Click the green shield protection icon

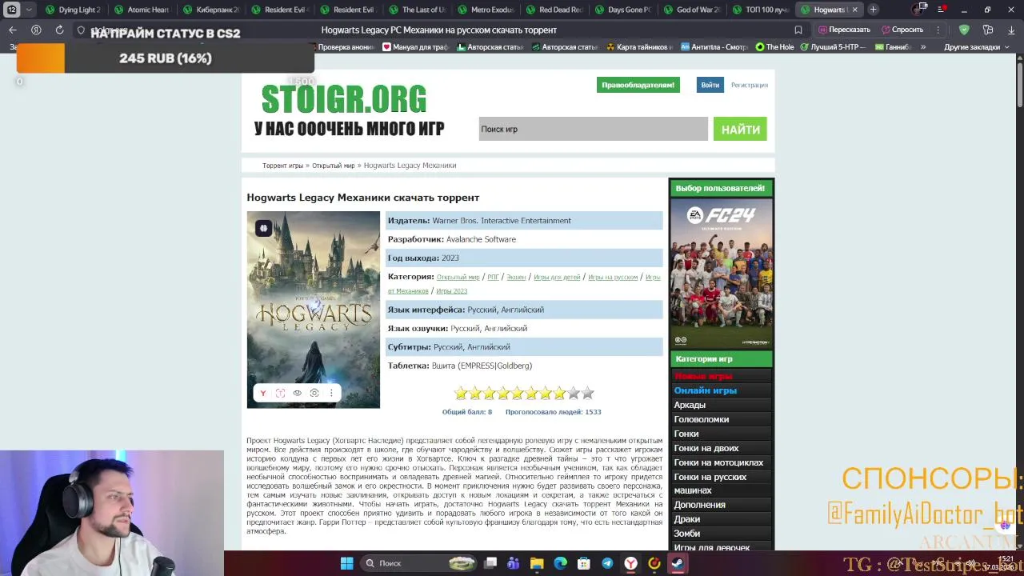click(964, 30)
